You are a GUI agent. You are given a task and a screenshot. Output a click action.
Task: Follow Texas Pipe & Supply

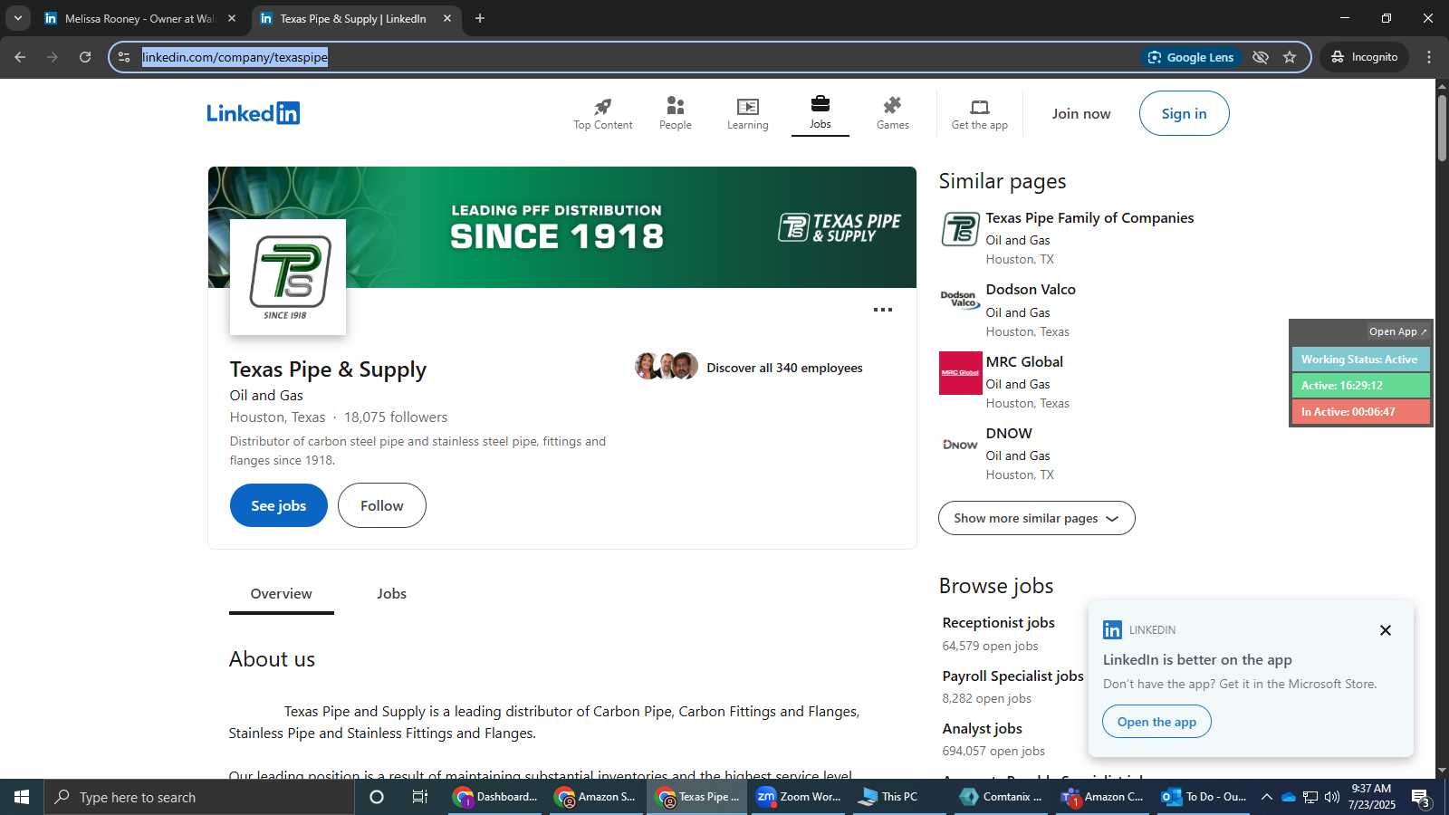click(x=381, y=505)
